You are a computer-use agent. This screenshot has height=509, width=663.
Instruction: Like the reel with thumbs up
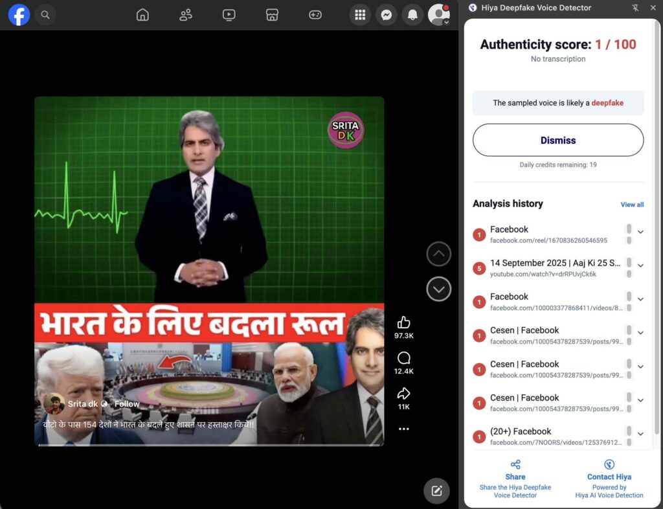click(404, 322)
